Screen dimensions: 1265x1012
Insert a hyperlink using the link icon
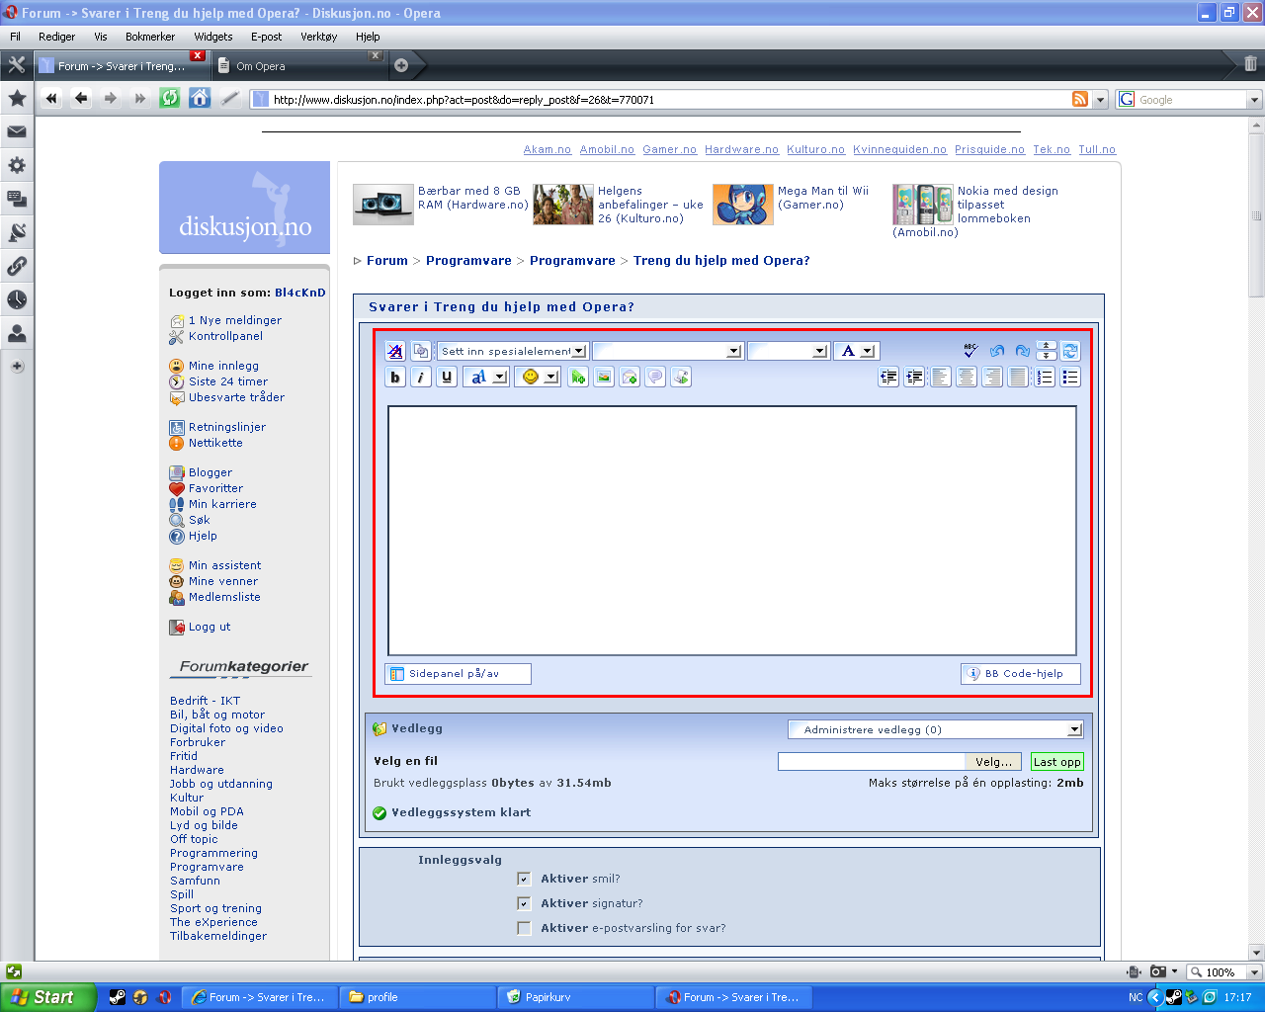coord(578,377)
